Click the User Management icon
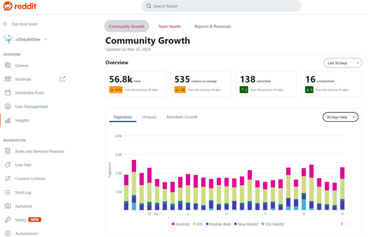This screenshot has width=368, height=237. tap(8, 106)
